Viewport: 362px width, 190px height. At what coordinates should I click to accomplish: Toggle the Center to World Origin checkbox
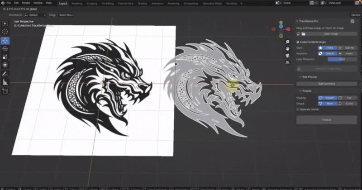[x=298, y=42]
